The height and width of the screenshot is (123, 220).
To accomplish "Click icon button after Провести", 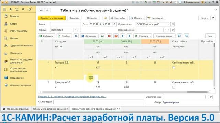I will (105, 18).
